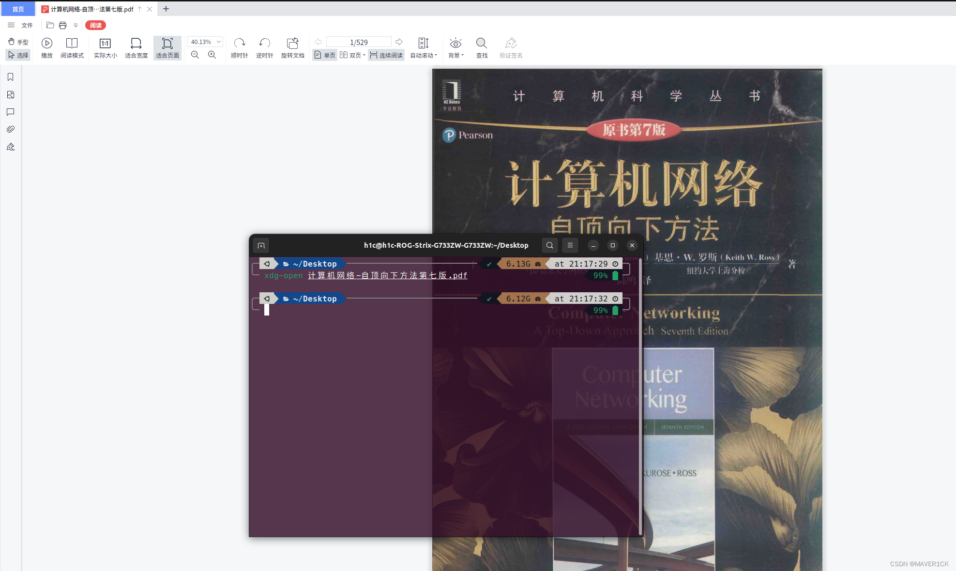Open the 40.13% zoom dropdown
The width and height of the screenshot is (956, 571).
[x=205, y=42]
